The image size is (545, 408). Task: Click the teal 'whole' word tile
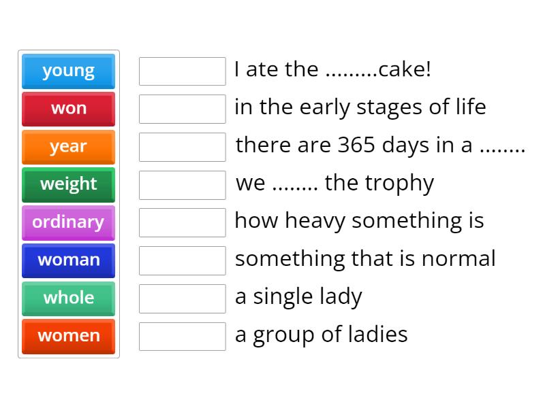[68, 298]
